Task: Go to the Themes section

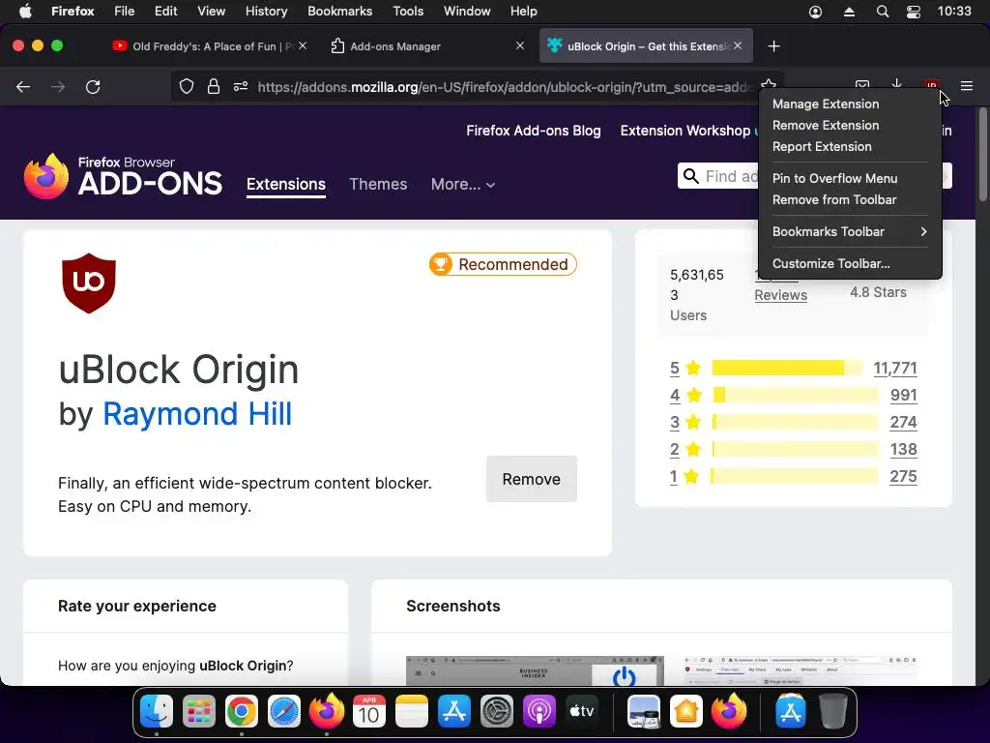Action: [x=378, y=184]
